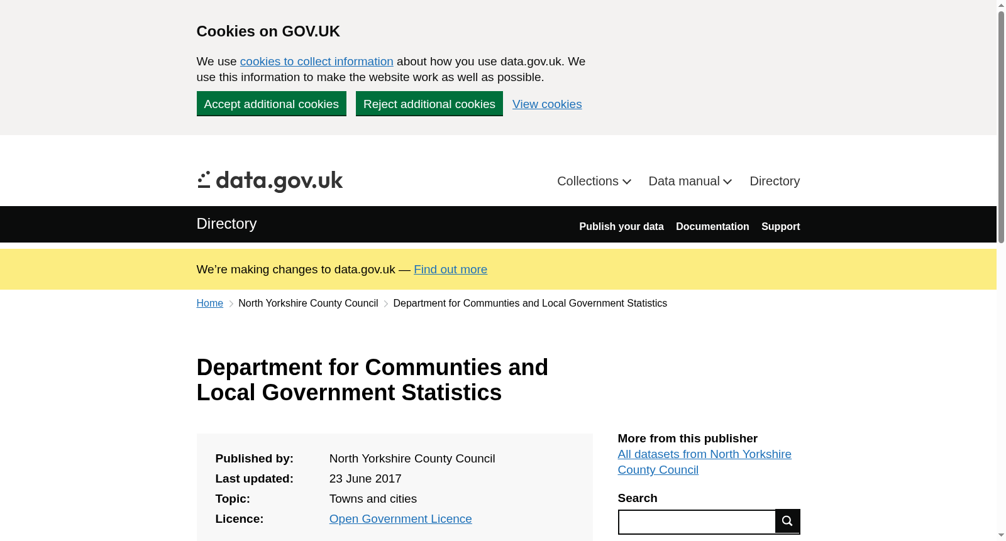Open the Open Government Licence link
The image size is (1006, 541).
pyautogui.click(x=401, y=519)
